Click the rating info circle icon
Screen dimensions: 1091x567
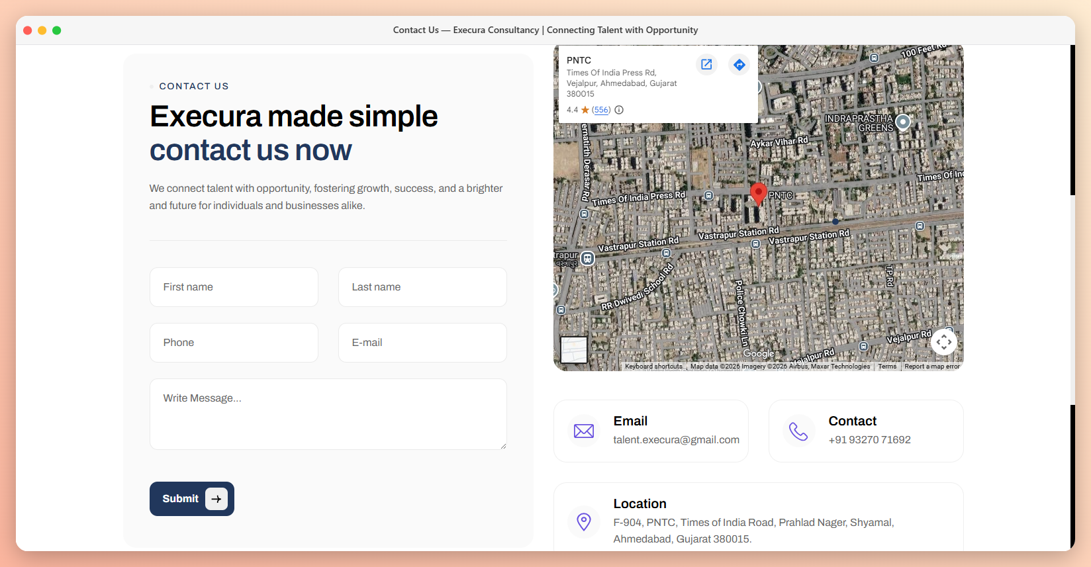(x=619, y=110)
